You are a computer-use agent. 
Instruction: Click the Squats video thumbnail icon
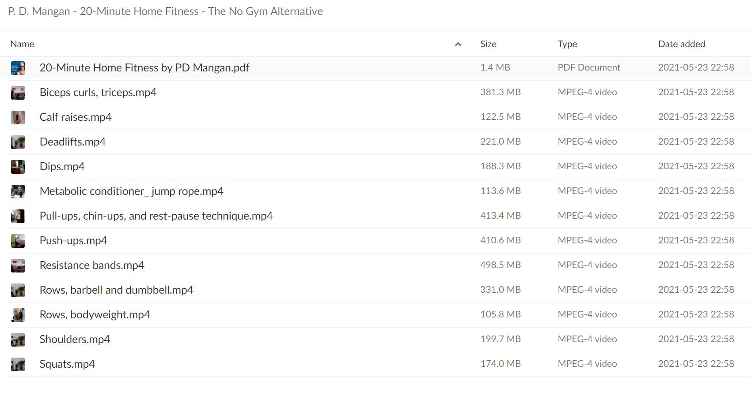pos(18,364)
